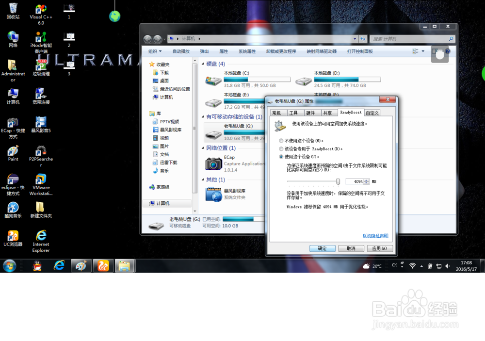
Task: Click 确定 button in properties dialog
Action: click(x=323, y=248)
